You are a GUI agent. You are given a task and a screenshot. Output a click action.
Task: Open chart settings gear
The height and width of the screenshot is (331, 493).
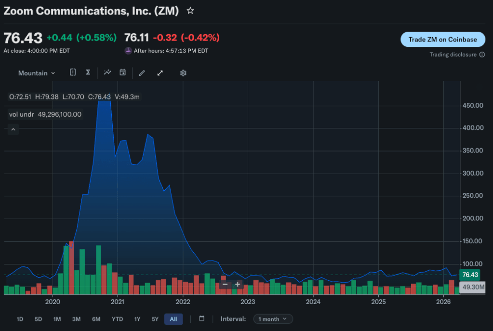[183, 73]
